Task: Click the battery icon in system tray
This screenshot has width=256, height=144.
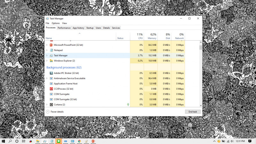Action: tap(223, 141)
